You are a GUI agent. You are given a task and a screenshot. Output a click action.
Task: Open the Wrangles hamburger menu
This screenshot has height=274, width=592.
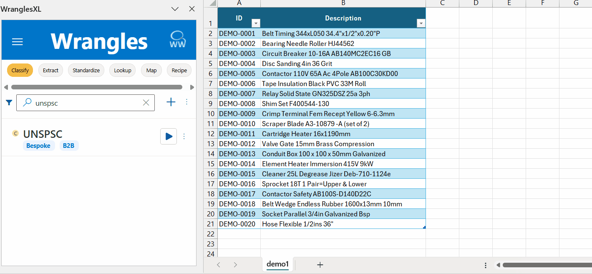(18, 42)
